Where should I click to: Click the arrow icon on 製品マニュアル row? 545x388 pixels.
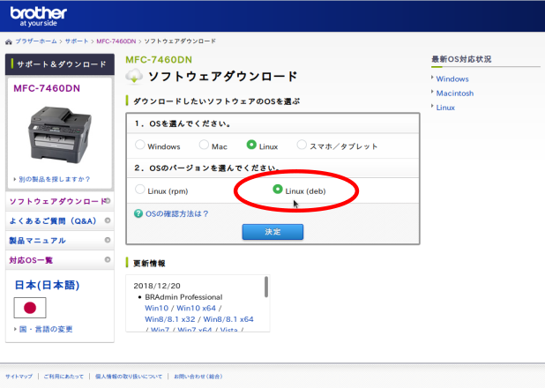108,240
